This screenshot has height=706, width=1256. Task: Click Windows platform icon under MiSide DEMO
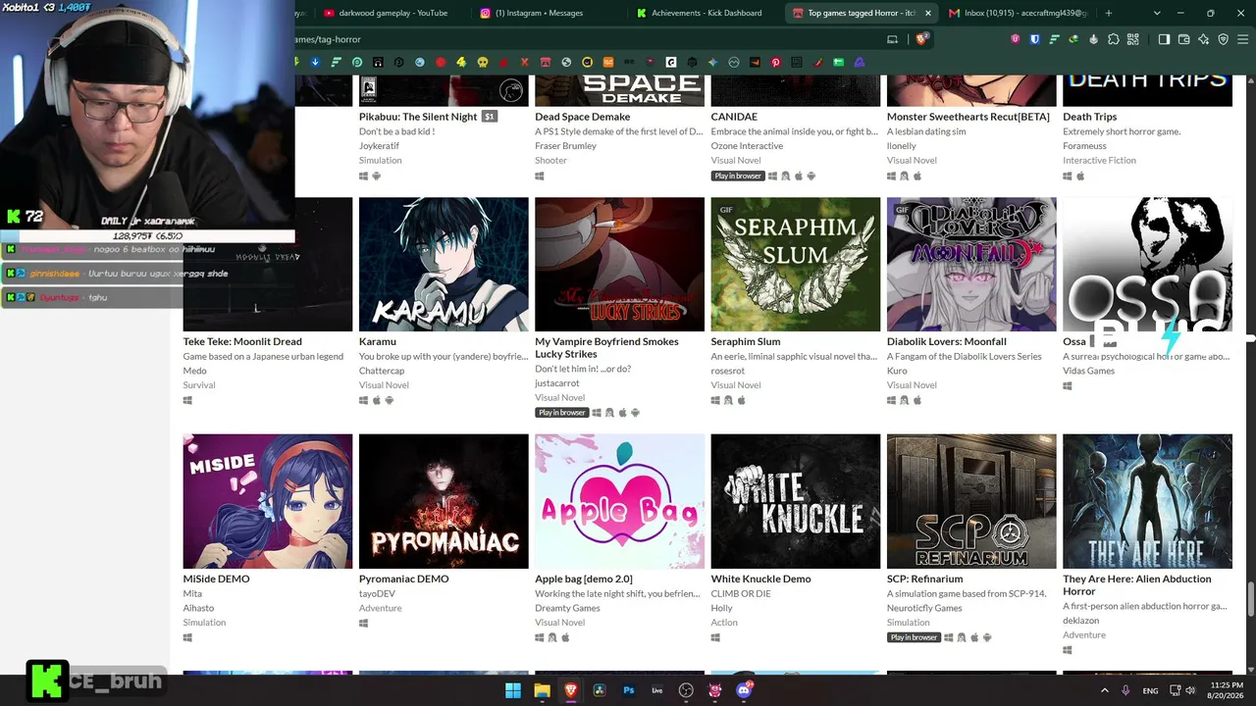[x=187, y=637]
